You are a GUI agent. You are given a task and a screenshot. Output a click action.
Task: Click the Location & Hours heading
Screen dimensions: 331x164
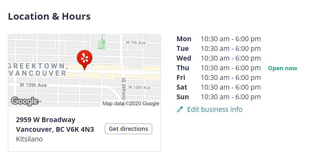point(49,16)
